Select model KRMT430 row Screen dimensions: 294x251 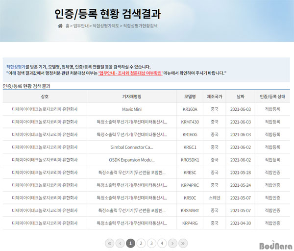(x=190, y=122)
